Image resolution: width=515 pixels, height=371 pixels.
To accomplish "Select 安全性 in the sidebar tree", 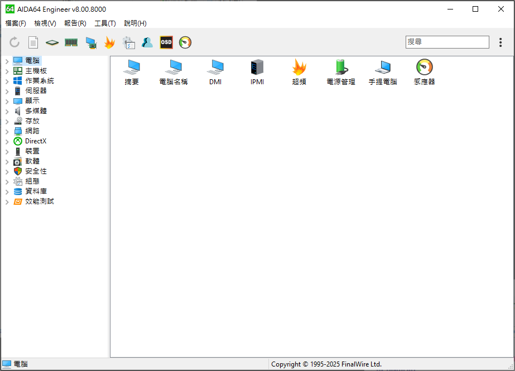I will point(36,171).
